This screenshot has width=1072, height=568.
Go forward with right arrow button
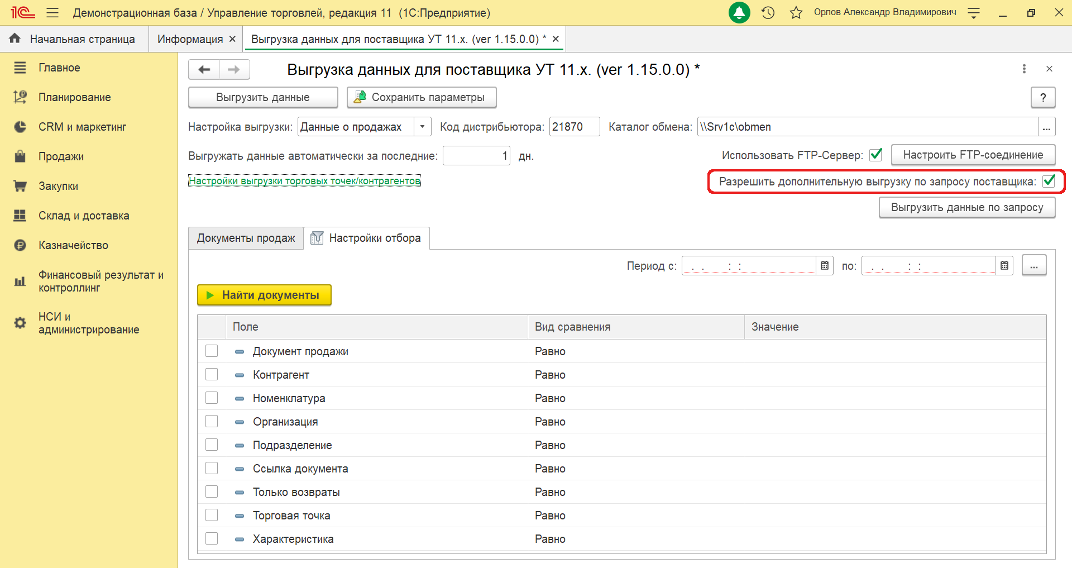click(234, 69)
